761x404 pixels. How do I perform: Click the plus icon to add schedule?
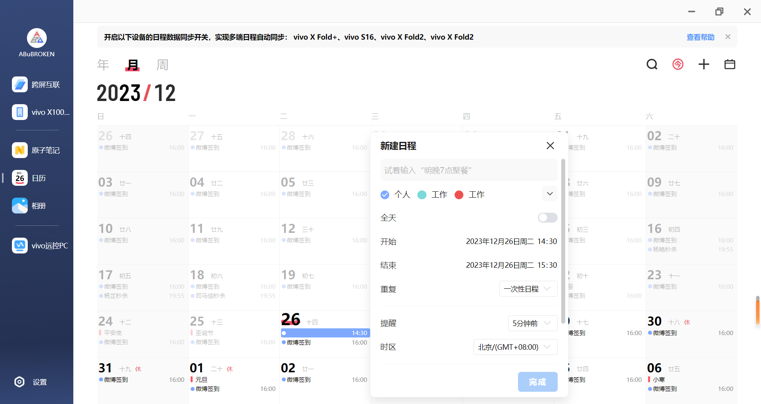tap(704, 64)
